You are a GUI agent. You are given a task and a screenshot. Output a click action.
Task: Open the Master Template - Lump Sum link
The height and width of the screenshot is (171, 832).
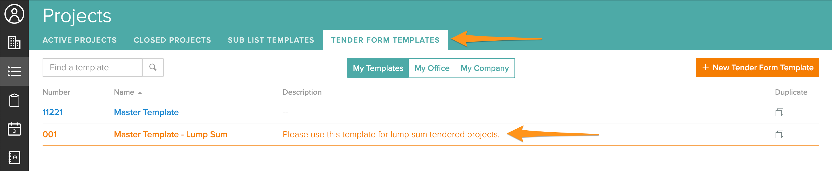pyautogui.click(x=171, y=134)
